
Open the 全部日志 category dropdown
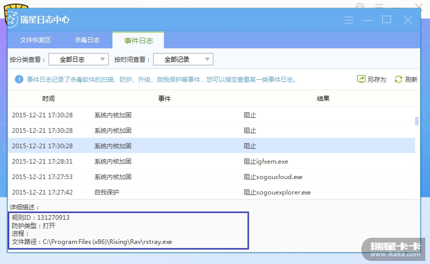point(78,59)
